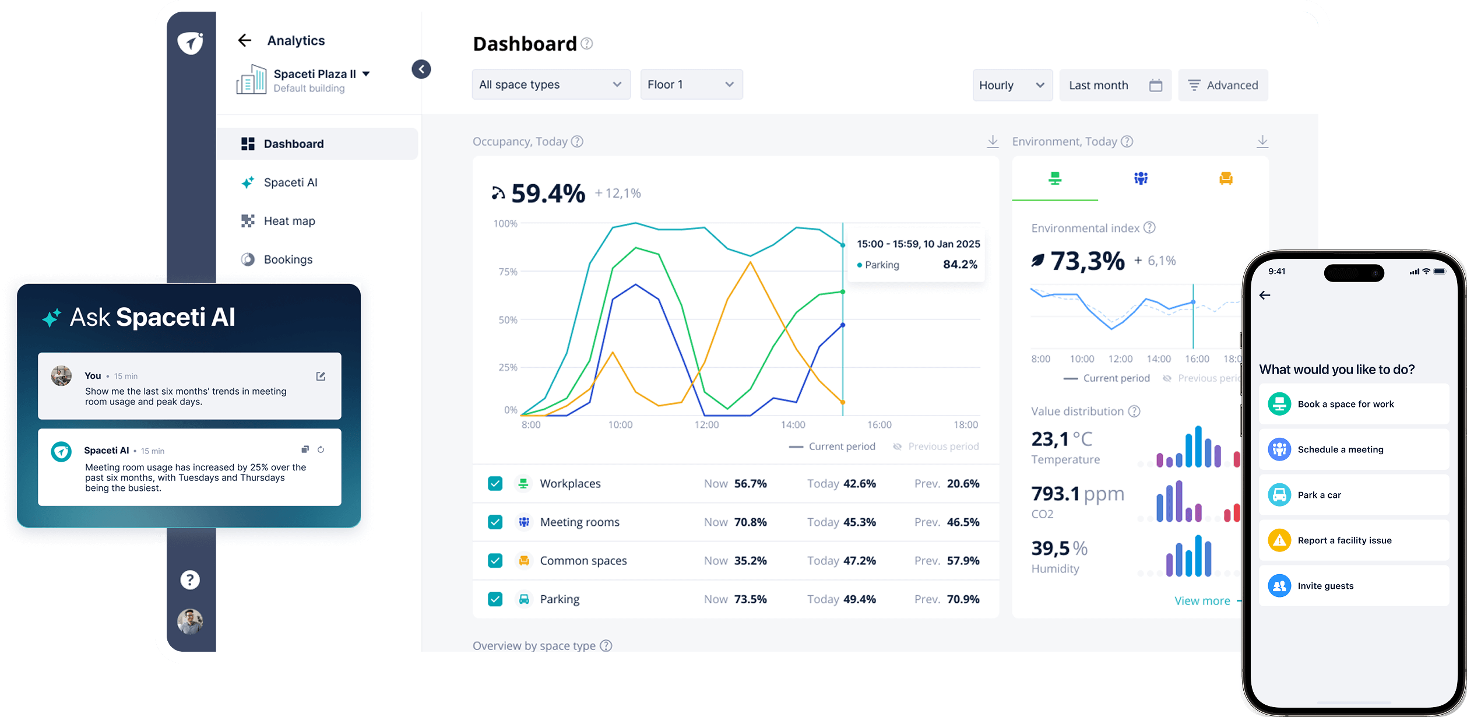Toggle Current period in occupancy legend

tap(832, 447)
